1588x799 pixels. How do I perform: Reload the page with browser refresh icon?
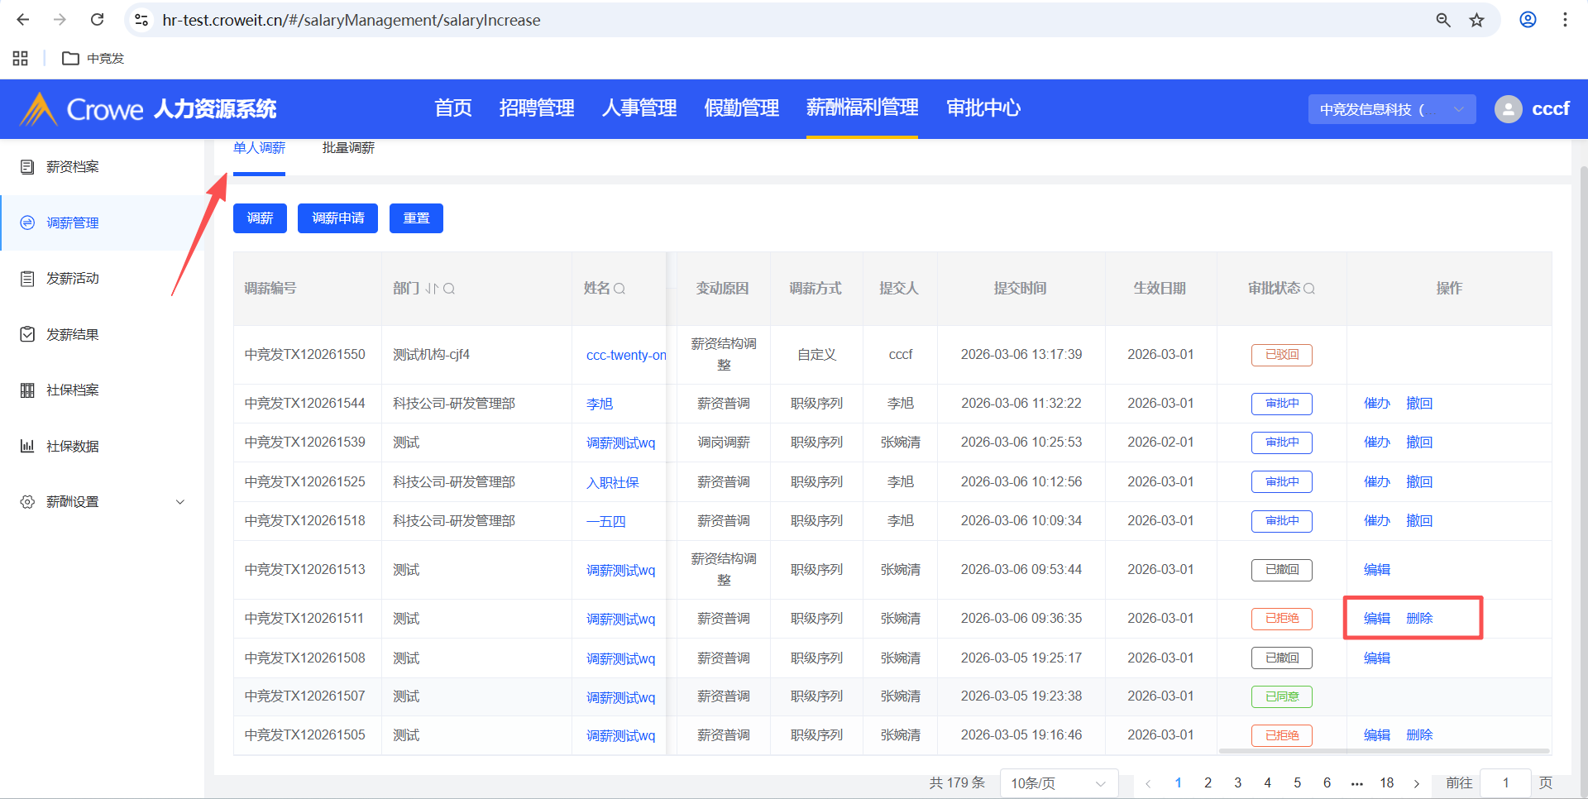(97, 20)
